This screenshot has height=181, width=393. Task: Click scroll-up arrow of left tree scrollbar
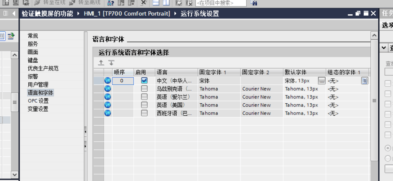[x=15, y=55]
